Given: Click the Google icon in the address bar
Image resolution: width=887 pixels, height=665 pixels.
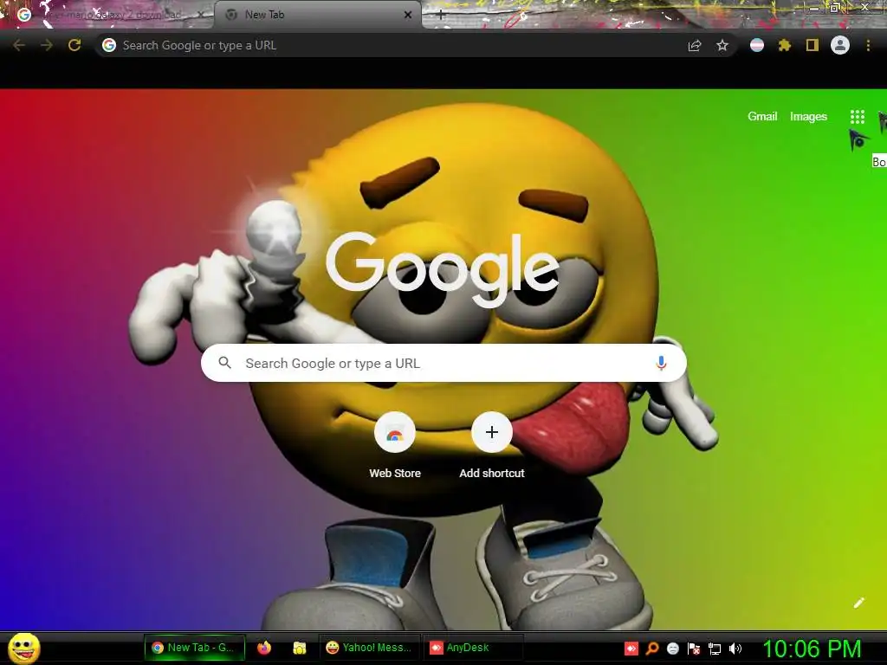Looking at the screenshot, I should [109, 45].
